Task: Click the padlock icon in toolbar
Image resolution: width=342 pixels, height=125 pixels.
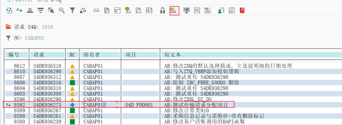Action: pyautogui.click(x=162, y=10)
